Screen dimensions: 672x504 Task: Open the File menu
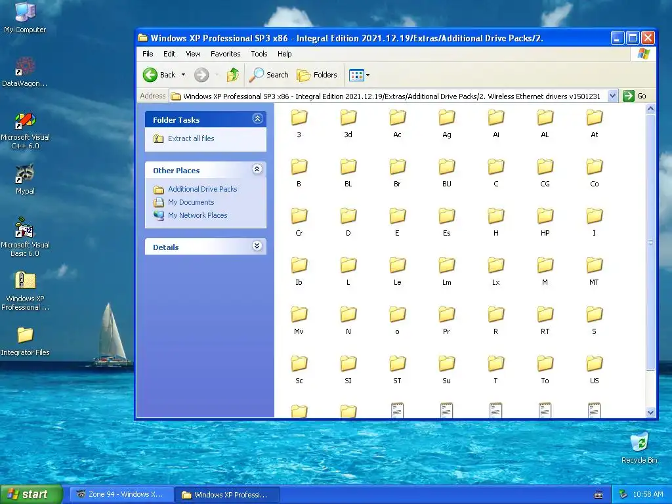coord(148,54)
